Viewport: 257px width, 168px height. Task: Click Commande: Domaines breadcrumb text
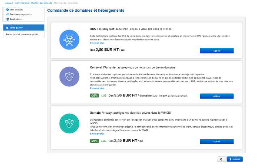pyautogui.click(x=66, y=3)
